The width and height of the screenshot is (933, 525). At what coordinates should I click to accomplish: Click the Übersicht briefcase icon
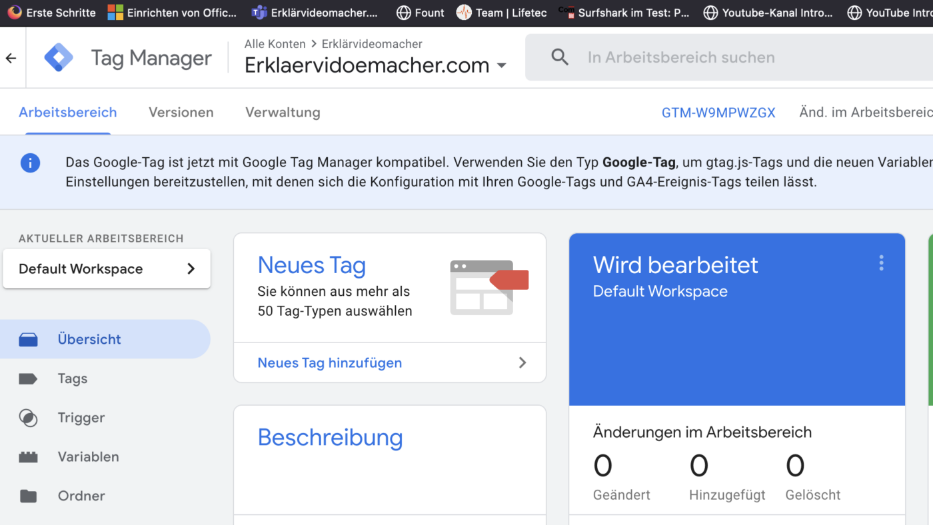[x=28, y=340]
